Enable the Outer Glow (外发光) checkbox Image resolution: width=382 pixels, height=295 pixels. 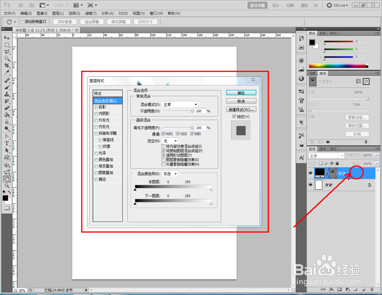pyautogui.click(x=96, y=120)
